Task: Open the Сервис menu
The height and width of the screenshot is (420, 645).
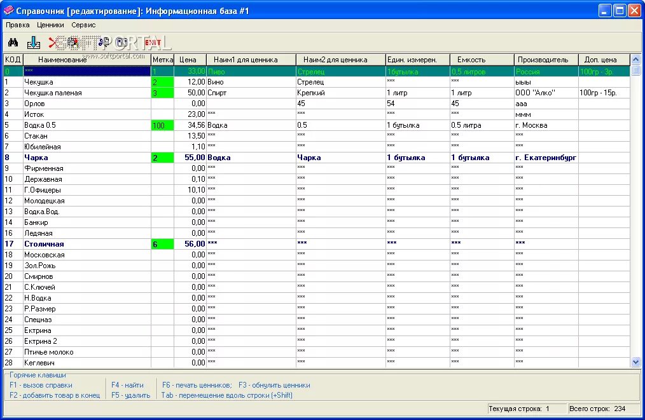Action: click(x=83, y=25)
